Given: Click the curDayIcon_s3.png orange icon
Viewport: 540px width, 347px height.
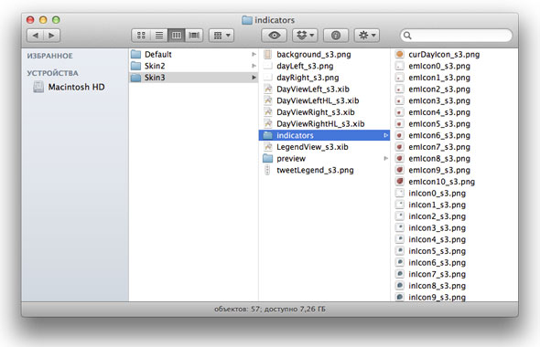Looking at the screenshot, I should point(399,54).
